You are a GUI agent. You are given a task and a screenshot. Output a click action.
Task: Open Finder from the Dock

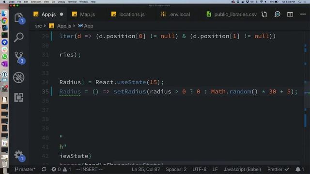pyautogui.click(x=4, y=14)
